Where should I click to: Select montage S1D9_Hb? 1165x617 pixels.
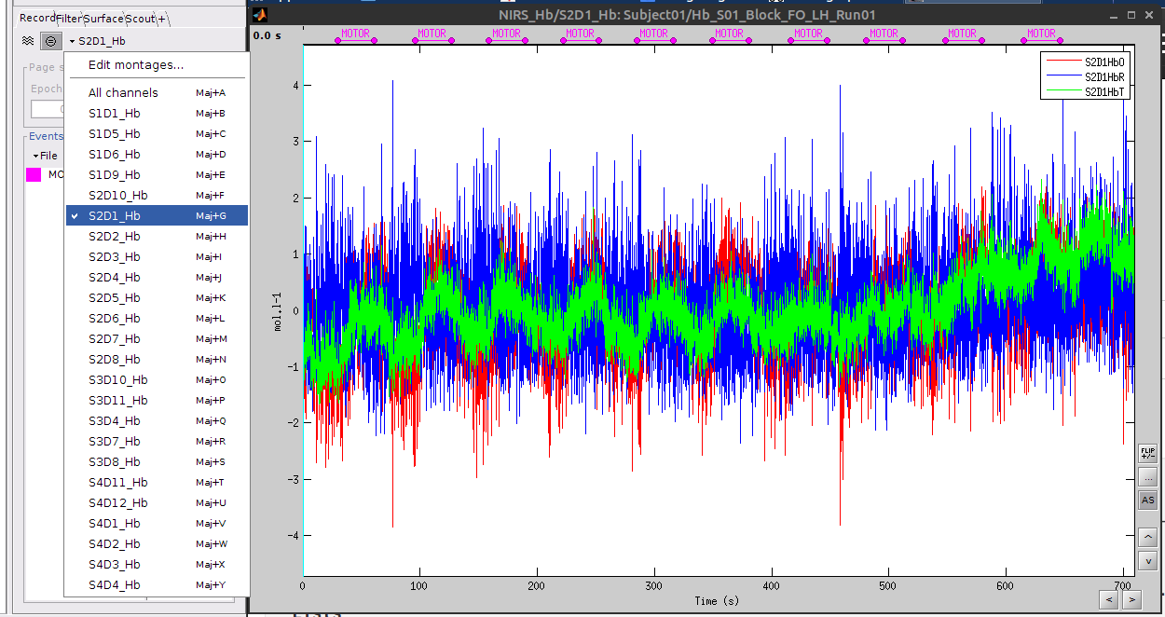tap(157, 174)
